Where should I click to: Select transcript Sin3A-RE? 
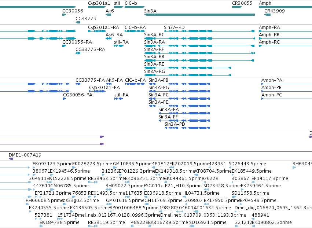[x=154, y=64]
